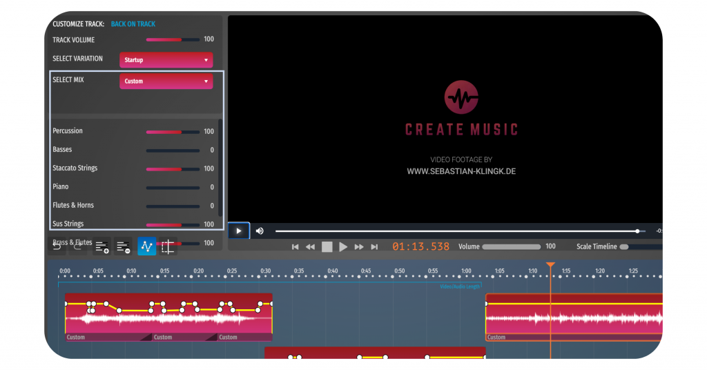Click the Percussion instrument label
Image resolution: width=707 pixels, height=370 pixels.
pyautogui.click(x=68, y=130)
